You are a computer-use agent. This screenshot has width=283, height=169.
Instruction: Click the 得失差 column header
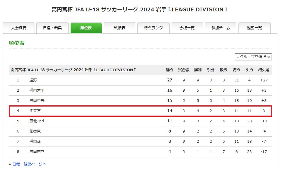[264, 70]
